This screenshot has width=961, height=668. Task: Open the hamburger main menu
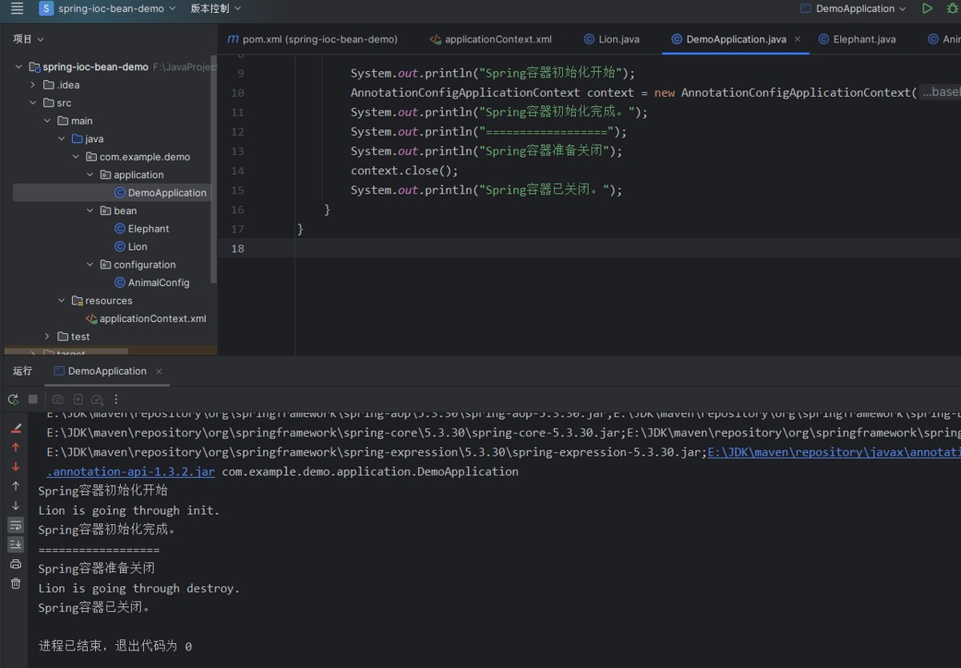[17, 9]
